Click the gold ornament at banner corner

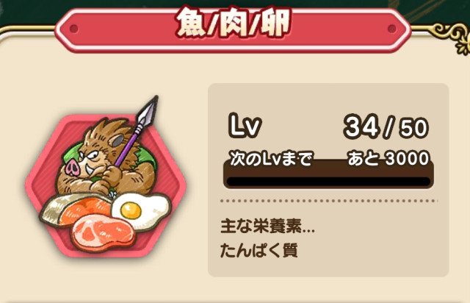pos(452,38)
